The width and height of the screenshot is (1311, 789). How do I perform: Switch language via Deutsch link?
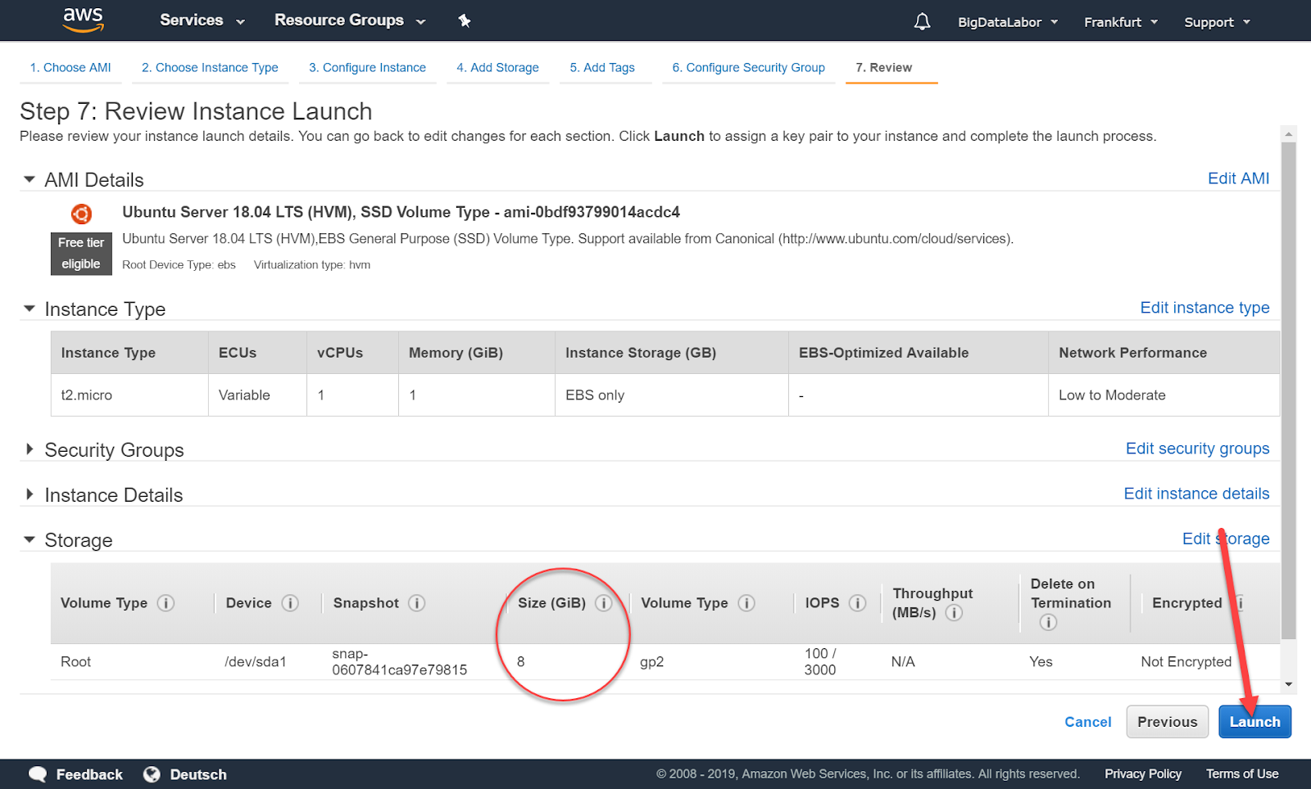tap(198, 774)
